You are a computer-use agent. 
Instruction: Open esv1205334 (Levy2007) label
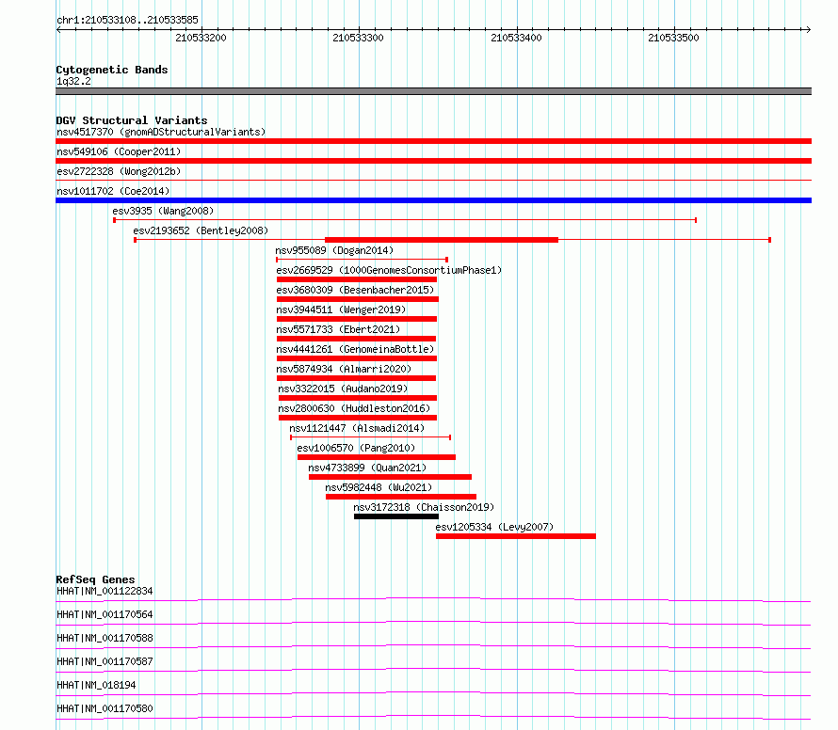coord(495,527)
